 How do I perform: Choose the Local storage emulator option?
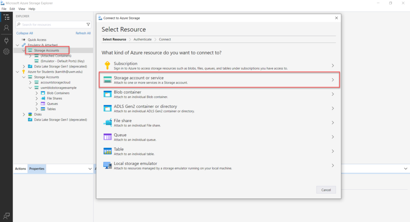[x=219, y=165]
